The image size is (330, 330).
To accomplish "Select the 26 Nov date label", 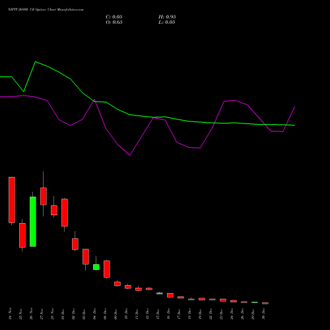I will [31, 313].
